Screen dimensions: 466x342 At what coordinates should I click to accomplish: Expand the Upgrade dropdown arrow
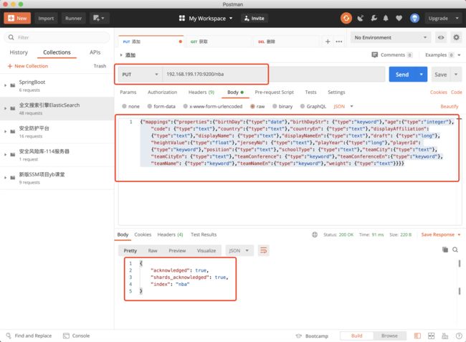457,18
